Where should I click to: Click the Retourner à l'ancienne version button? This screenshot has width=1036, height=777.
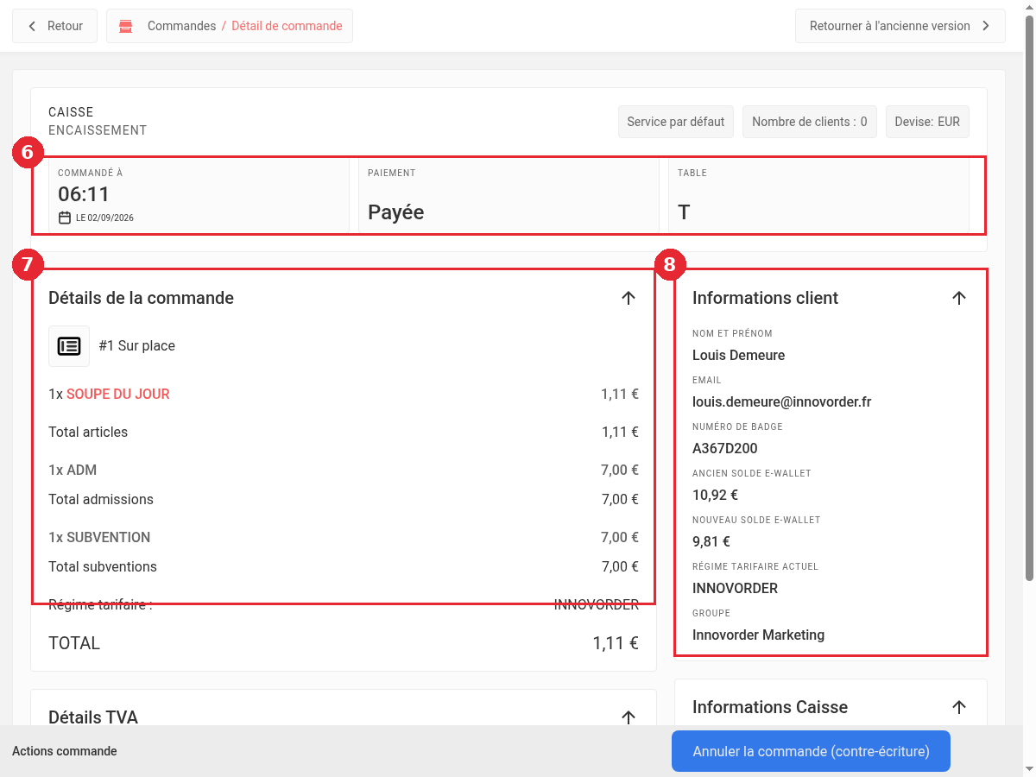(x=900, y=26)
